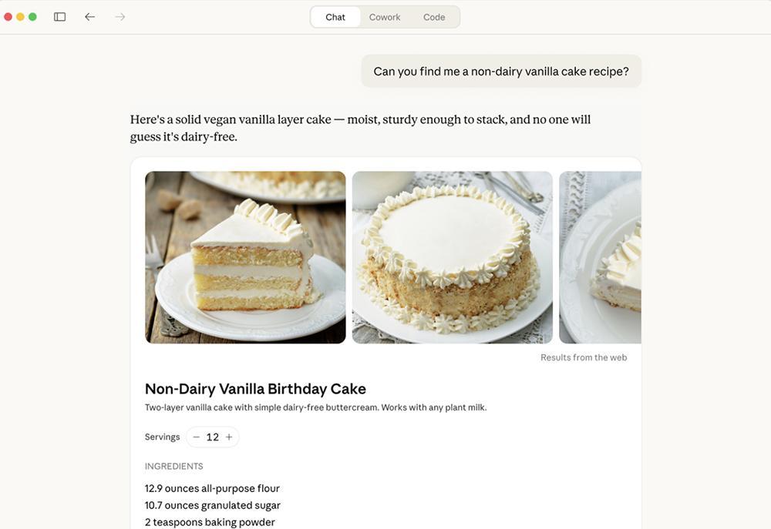Go back with the left arrow
Viewport: 771px width, 529px height.
pyautogui.click(x=90, y=17)
